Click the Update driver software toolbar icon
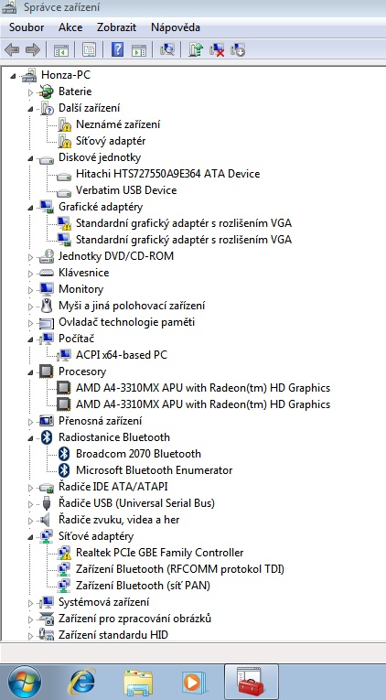The image size is (386, 700). 195,49
